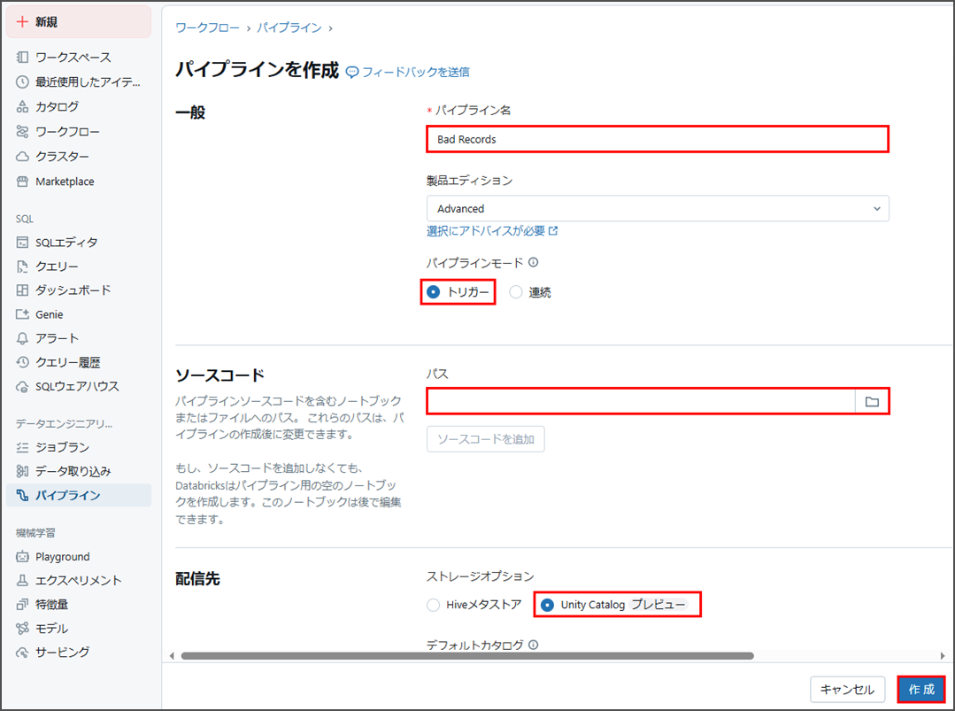
Task: Click the キャンセル button
Action: coord(847,689)
